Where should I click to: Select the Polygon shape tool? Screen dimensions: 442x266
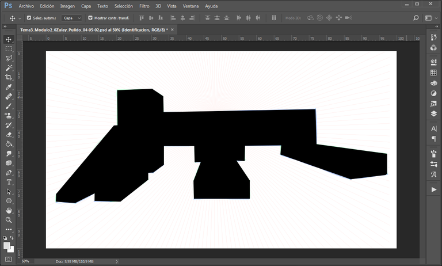click(9, 201)
